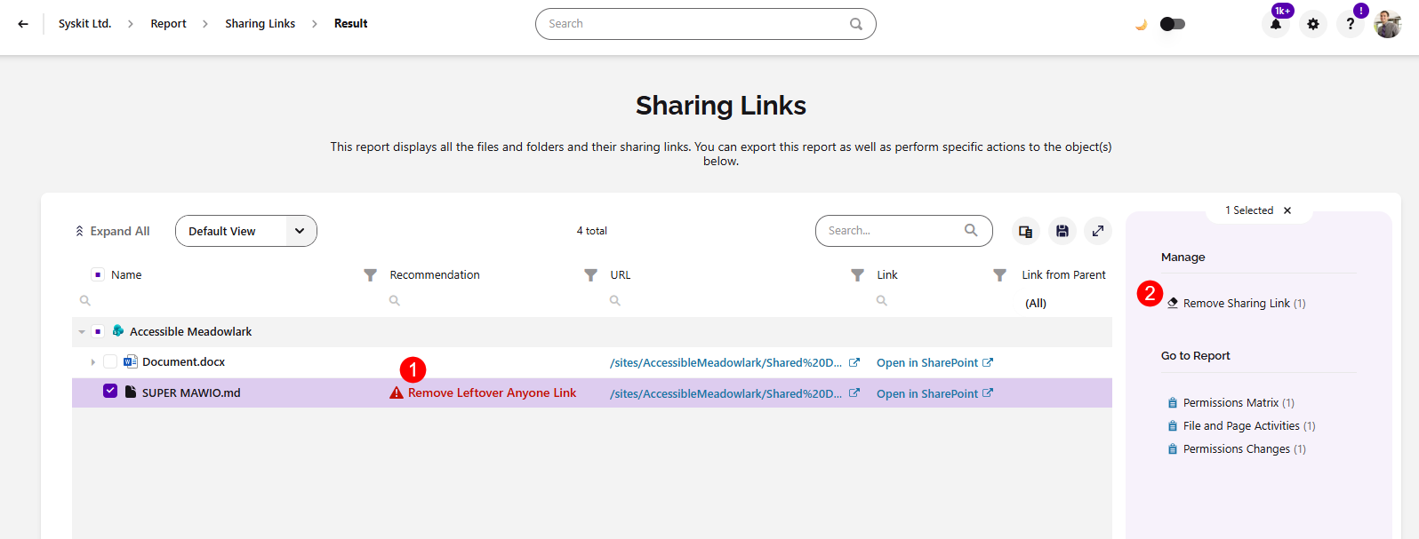This screenshot has width=1419, height=539.
Task: Focus the top global Search field
Action: 705,24
